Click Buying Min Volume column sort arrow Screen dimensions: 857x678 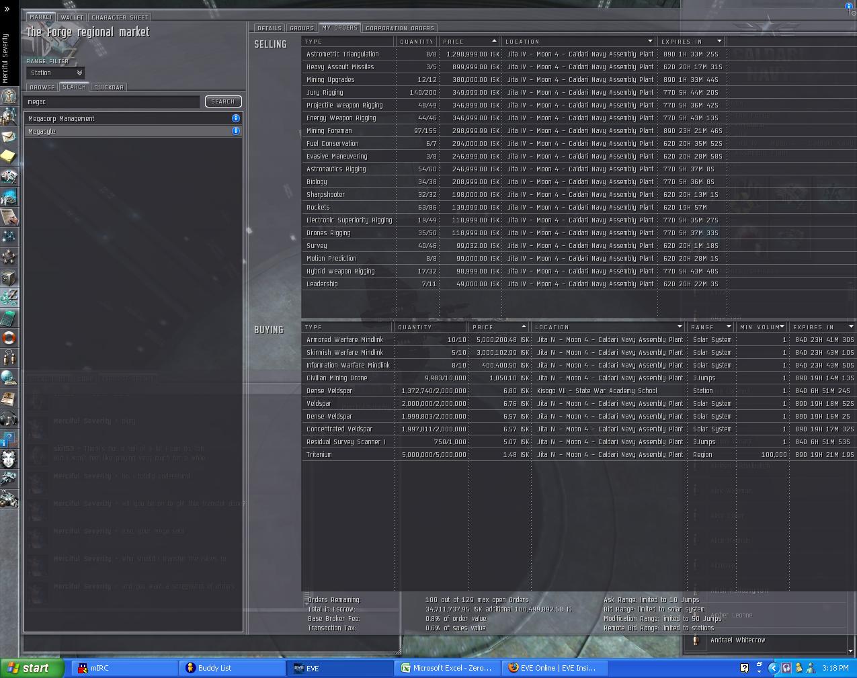click(x=782, y=327)
